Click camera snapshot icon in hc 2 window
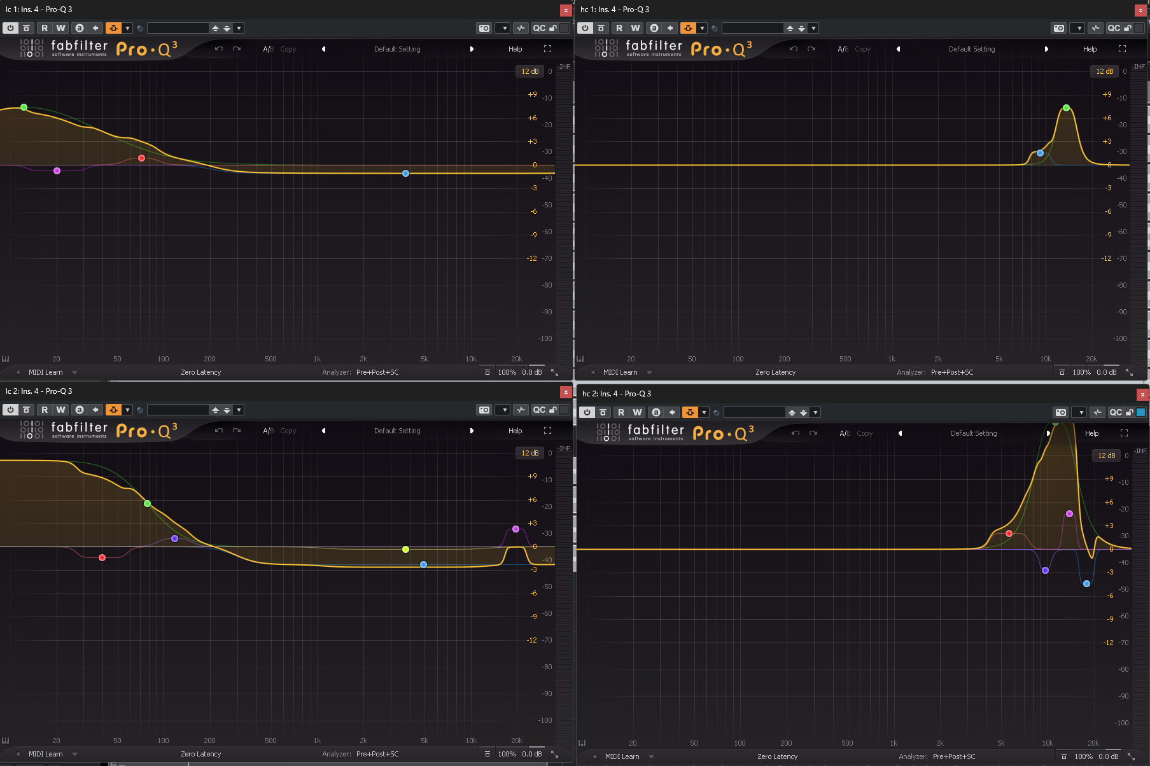Viewport: 1150px width, 766px height. pyautogui.click(x=1061, y=412)
